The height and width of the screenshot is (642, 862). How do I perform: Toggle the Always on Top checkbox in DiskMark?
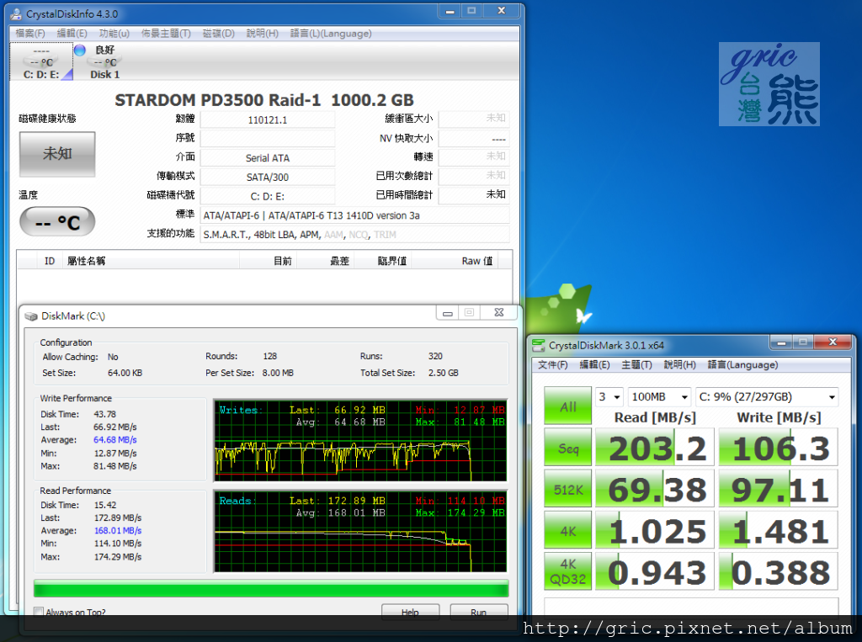39,611
